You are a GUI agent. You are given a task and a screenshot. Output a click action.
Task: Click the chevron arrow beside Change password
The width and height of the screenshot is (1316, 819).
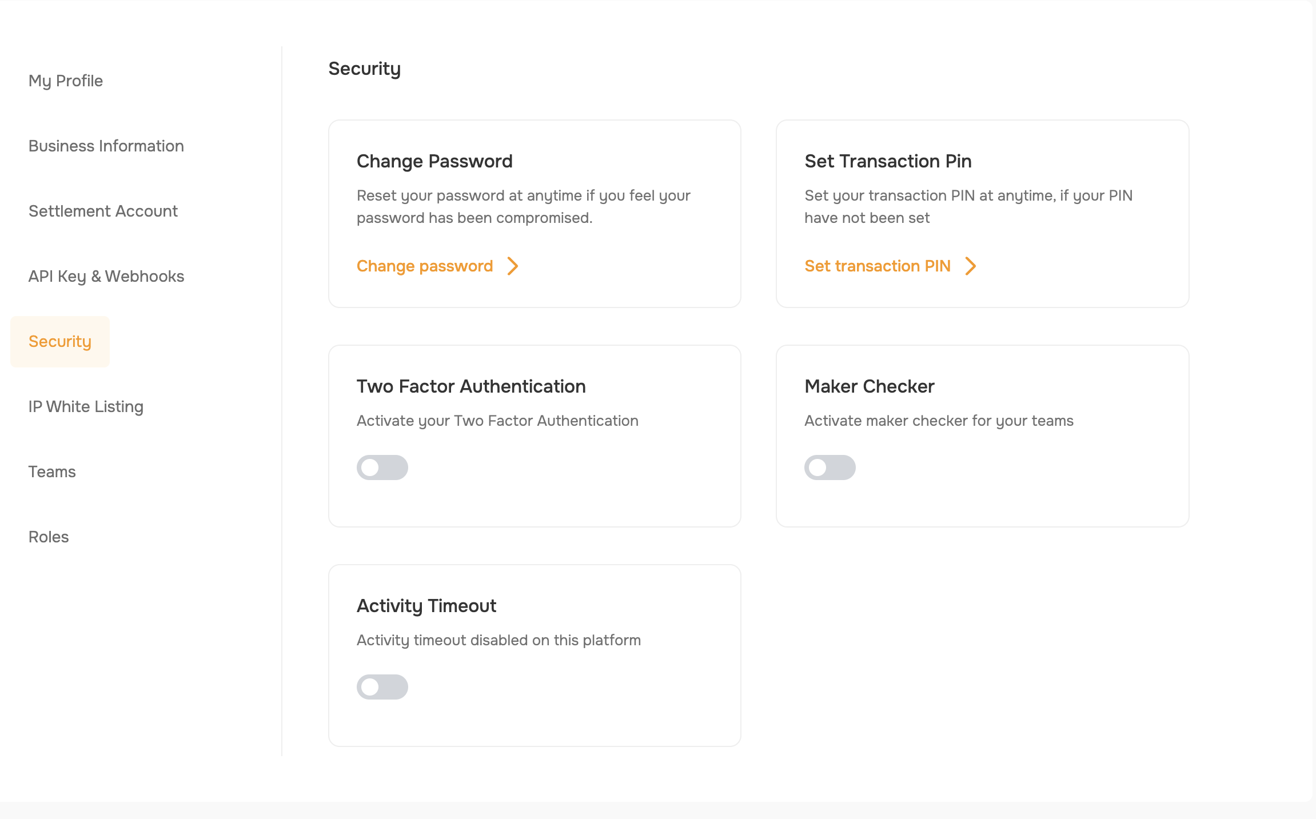[x=513, y=266]
